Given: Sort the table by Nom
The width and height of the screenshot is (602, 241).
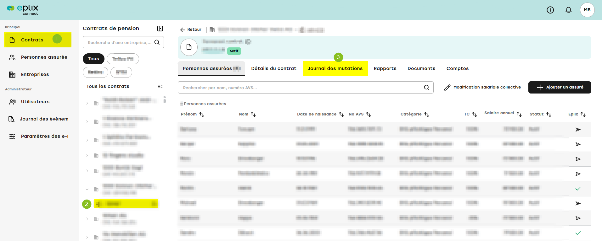Looking at the screenshot, I should [x=253, y=115].
